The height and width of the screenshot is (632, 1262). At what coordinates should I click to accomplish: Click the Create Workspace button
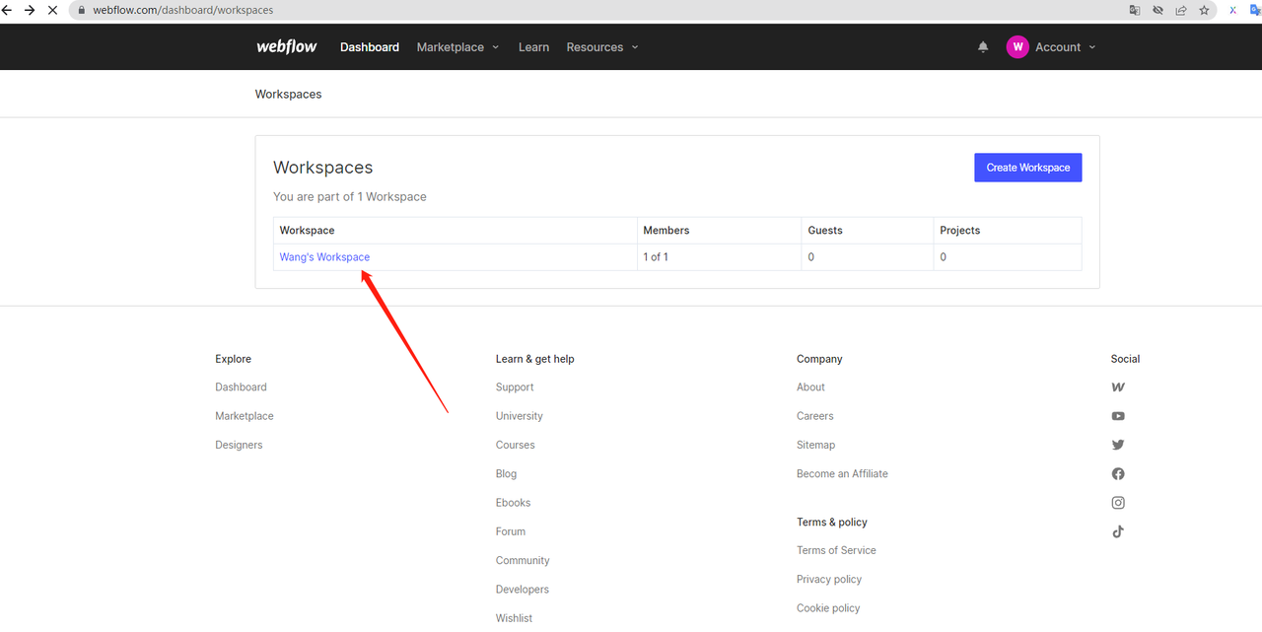pyautogui.click(x=1028, y=168)
